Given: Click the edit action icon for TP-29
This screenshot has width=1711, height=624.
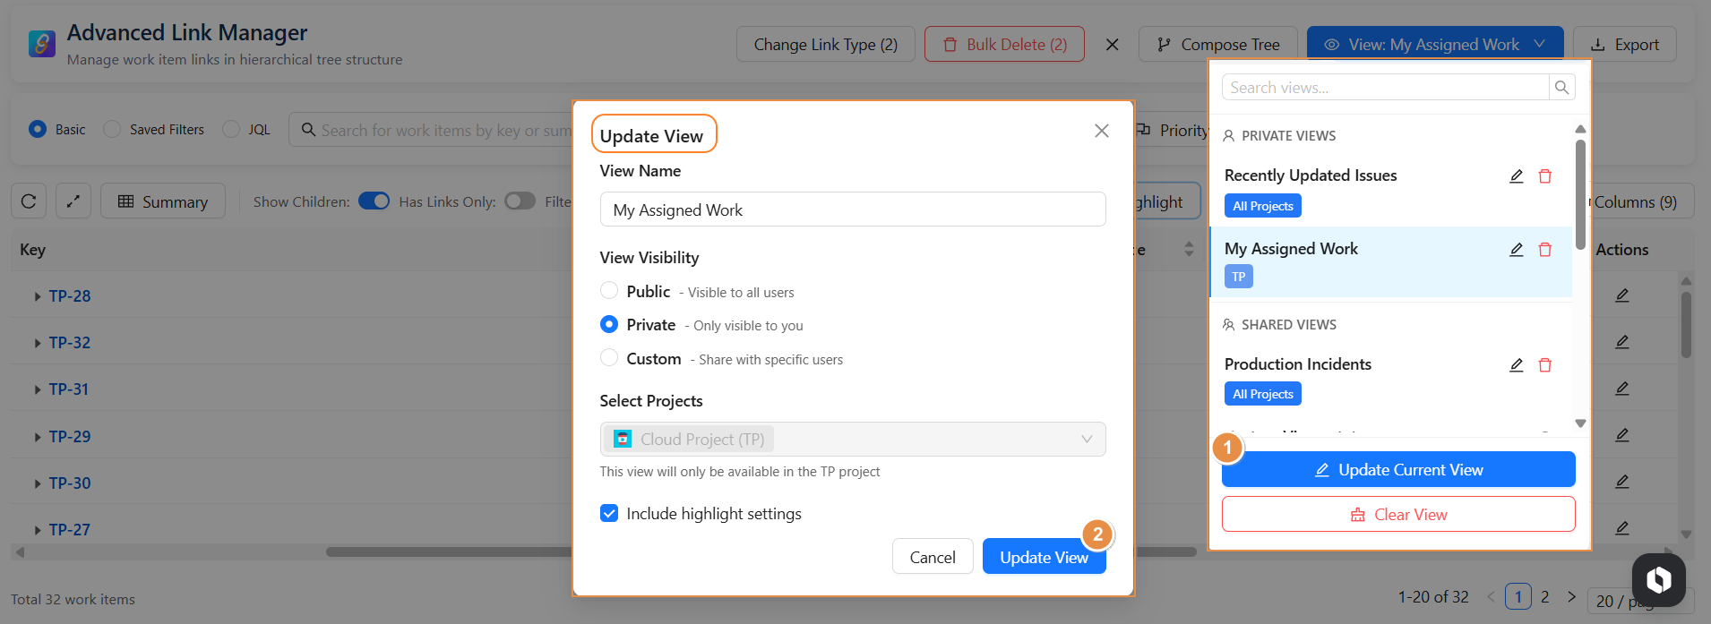Looking at the screenshot, I should click(1622, 435).
